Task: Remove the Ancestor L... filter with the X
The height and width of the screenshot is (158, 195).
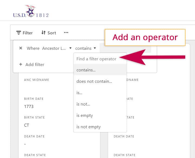Action: coord(21,48)
